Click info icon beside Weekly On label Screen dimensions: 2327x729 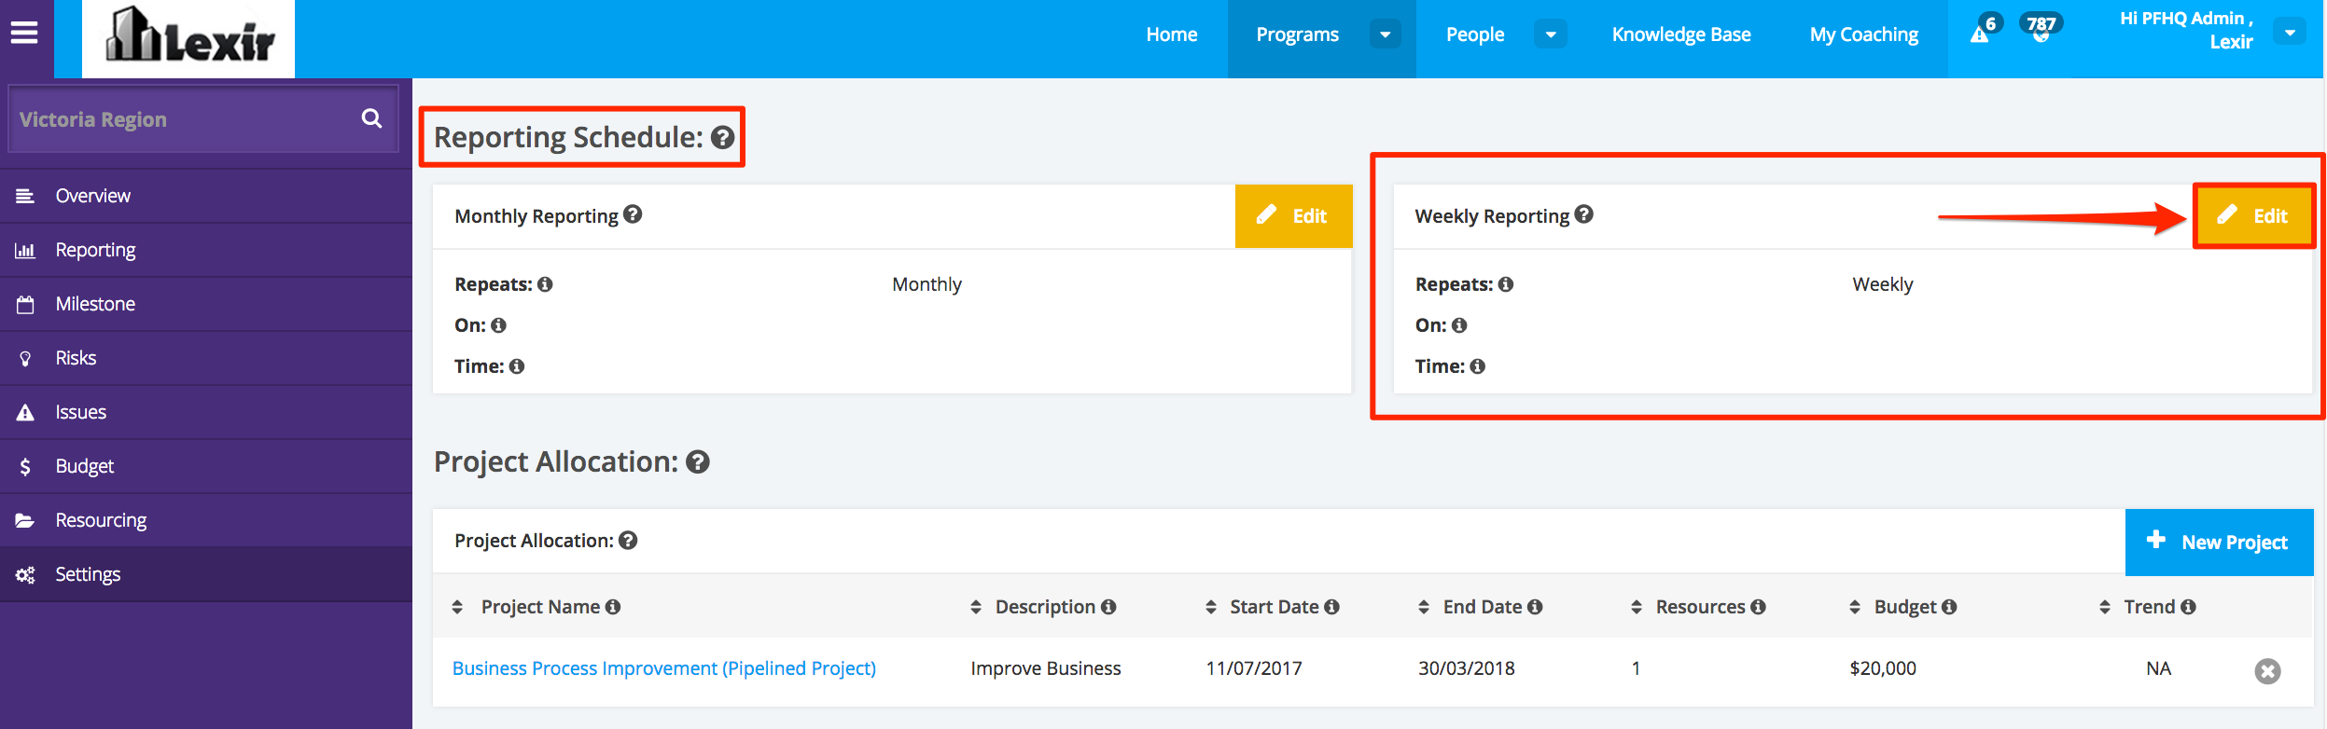coord(1459,325)
